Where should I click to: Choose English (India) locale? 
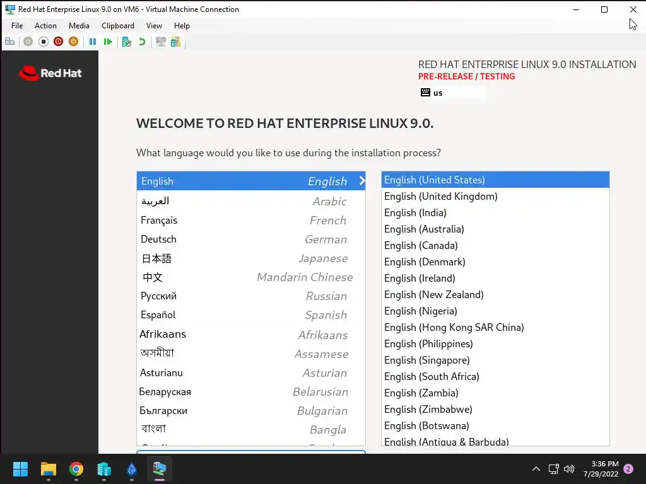point(495,213)
